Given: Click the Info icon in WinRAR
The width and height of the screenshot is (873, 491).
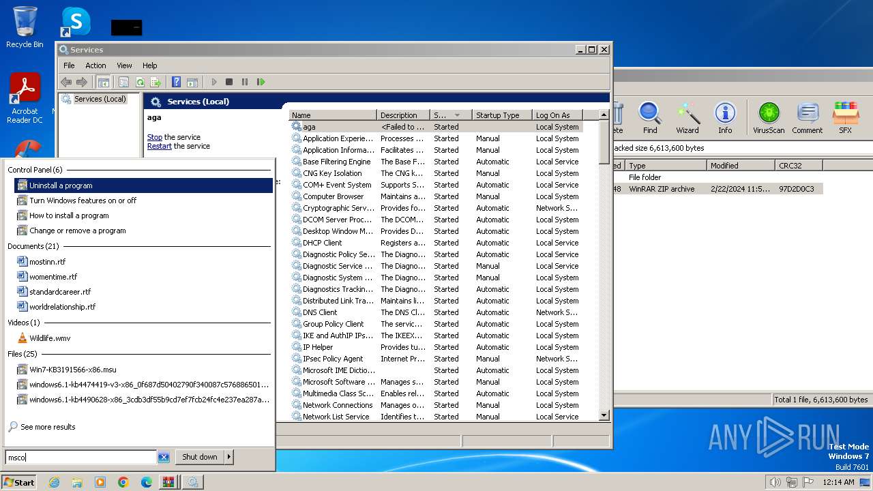Looking at the screenshot, I should point(725,118).
